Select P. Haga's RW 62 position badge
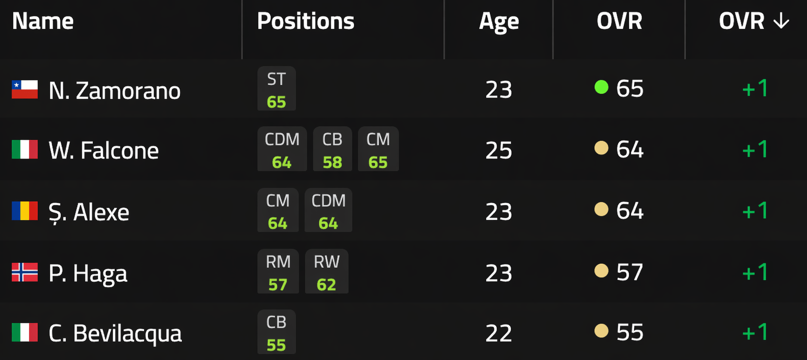The image size is (807, 360). click(326, 272)
